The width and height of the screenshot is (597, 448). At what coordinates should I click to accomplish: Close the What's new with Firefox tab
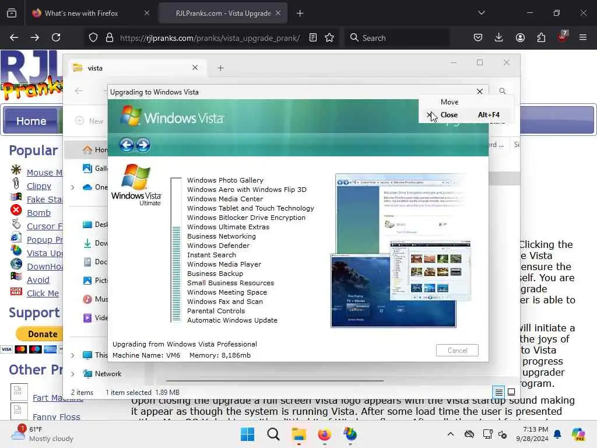coord(147,13)
